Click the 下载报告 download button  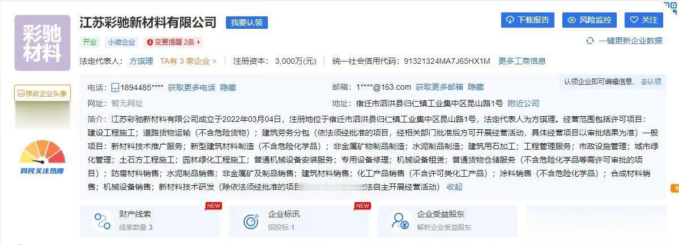[527, 20]
